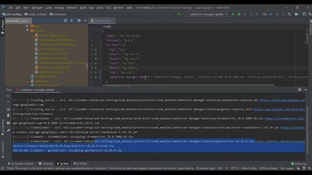312x175 pixels.
Task: Click the Git: master branch widget
Action: click(287, 168)
